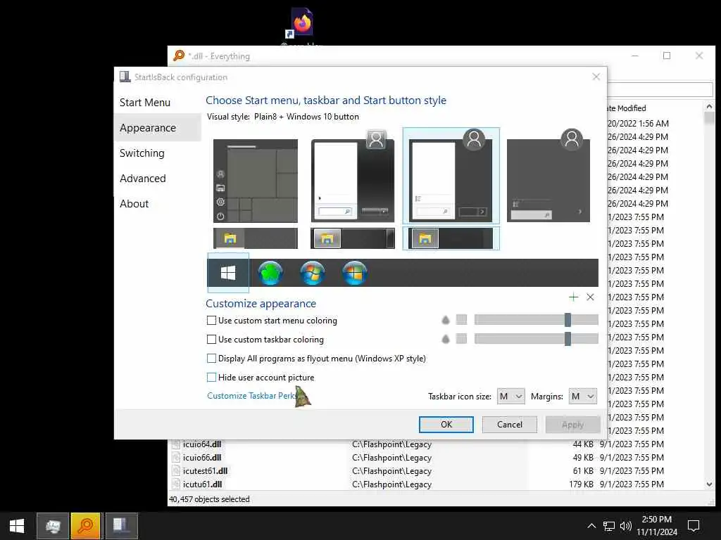Remove start button image using the X icon

591,297
